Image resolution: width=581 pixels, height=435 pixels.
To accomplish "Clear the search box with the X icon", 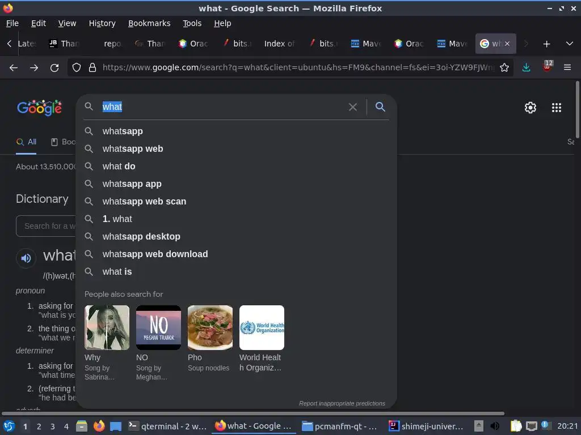I will (353, 107).
